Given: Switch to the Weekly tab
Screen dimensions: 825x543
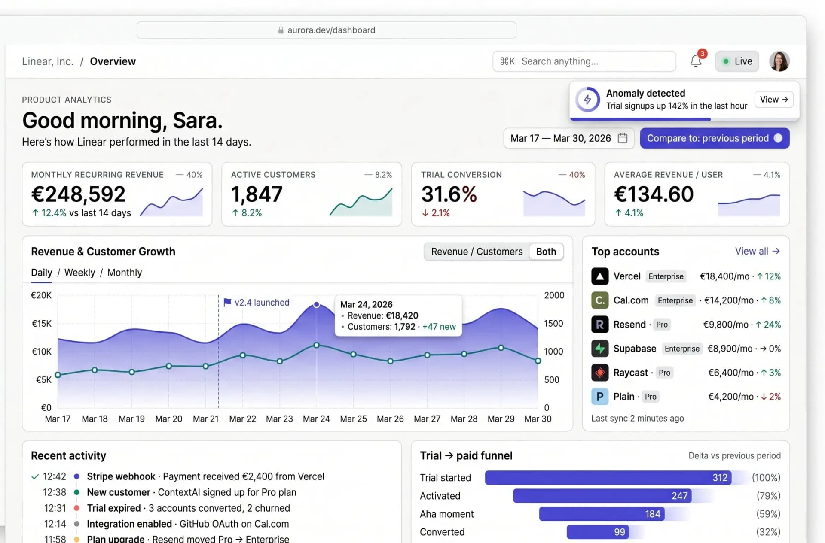Looking at the screenshot, I should pos(80,273).
